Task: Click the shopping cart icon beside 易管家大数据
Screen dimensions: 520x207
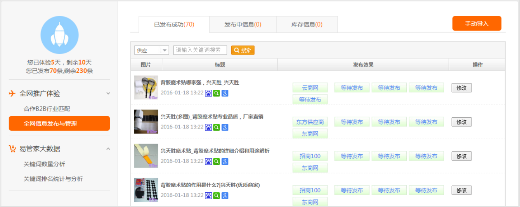Action: pos(12,149)
